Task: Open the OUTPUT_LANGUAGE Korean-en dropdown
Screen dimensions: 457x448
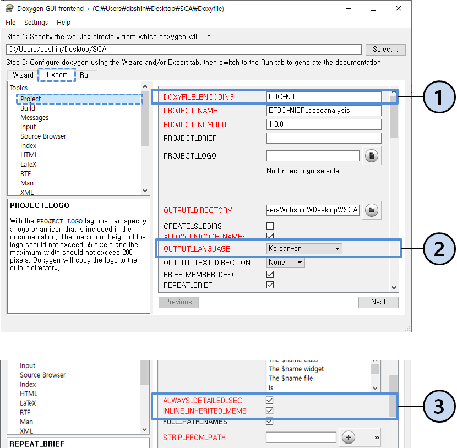Action: [x=304, y=248]
